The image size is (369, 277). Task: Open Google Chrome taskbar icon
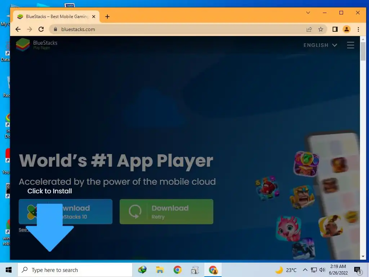177,270
